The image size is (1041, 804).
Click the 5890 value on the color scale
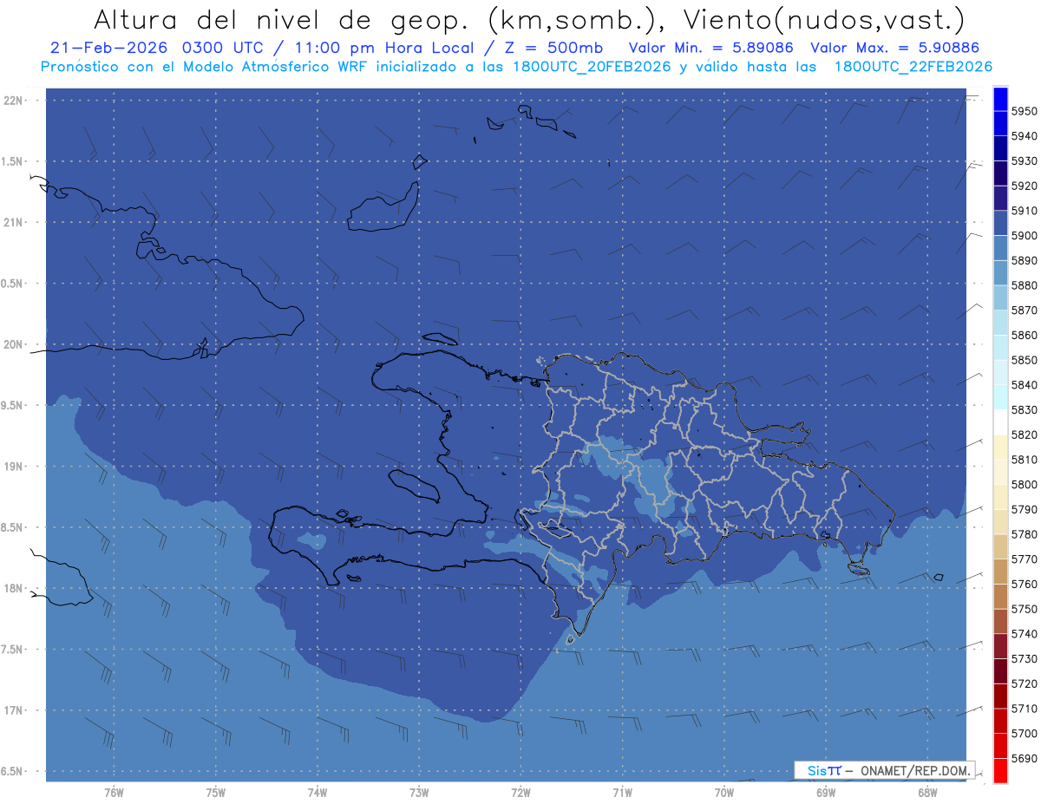click(1024, 261)
